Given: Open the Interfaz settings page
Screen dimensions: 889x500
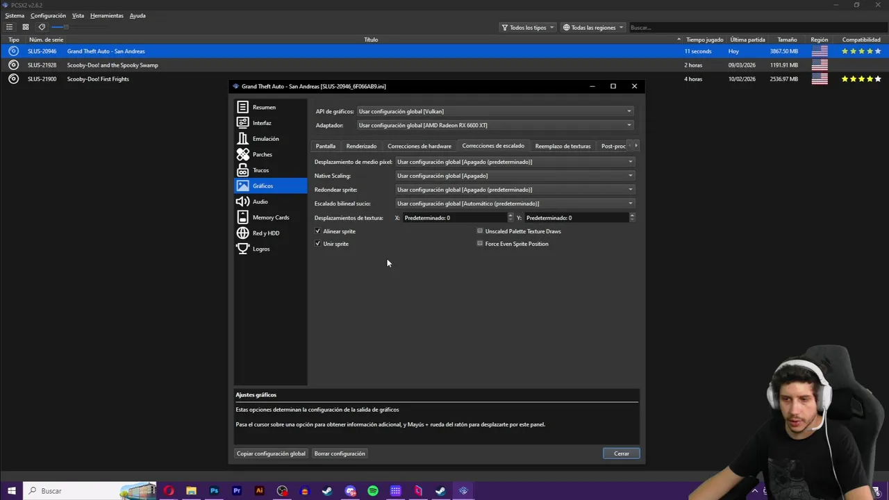Looking at the screenshot, I should coord(271,123).
